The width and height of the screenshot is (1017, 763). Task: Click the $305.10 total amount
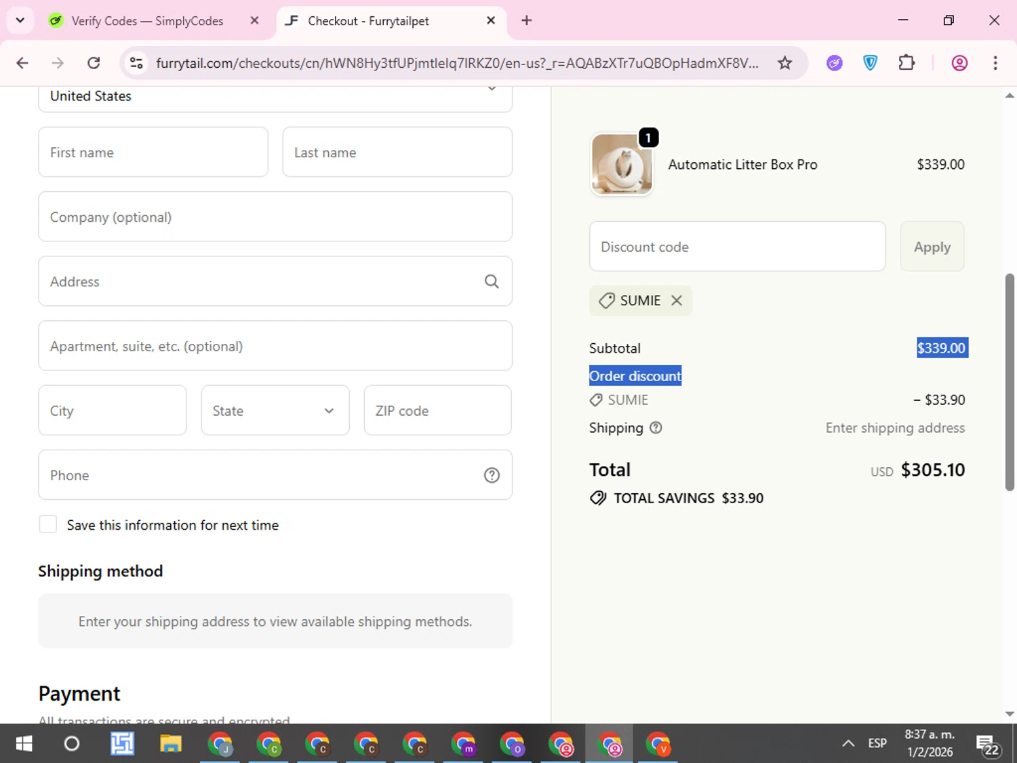933,470
